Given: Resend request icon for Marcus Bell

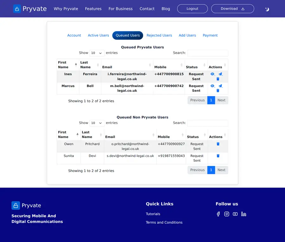Looking at the screenshot, I should point(220,86).
